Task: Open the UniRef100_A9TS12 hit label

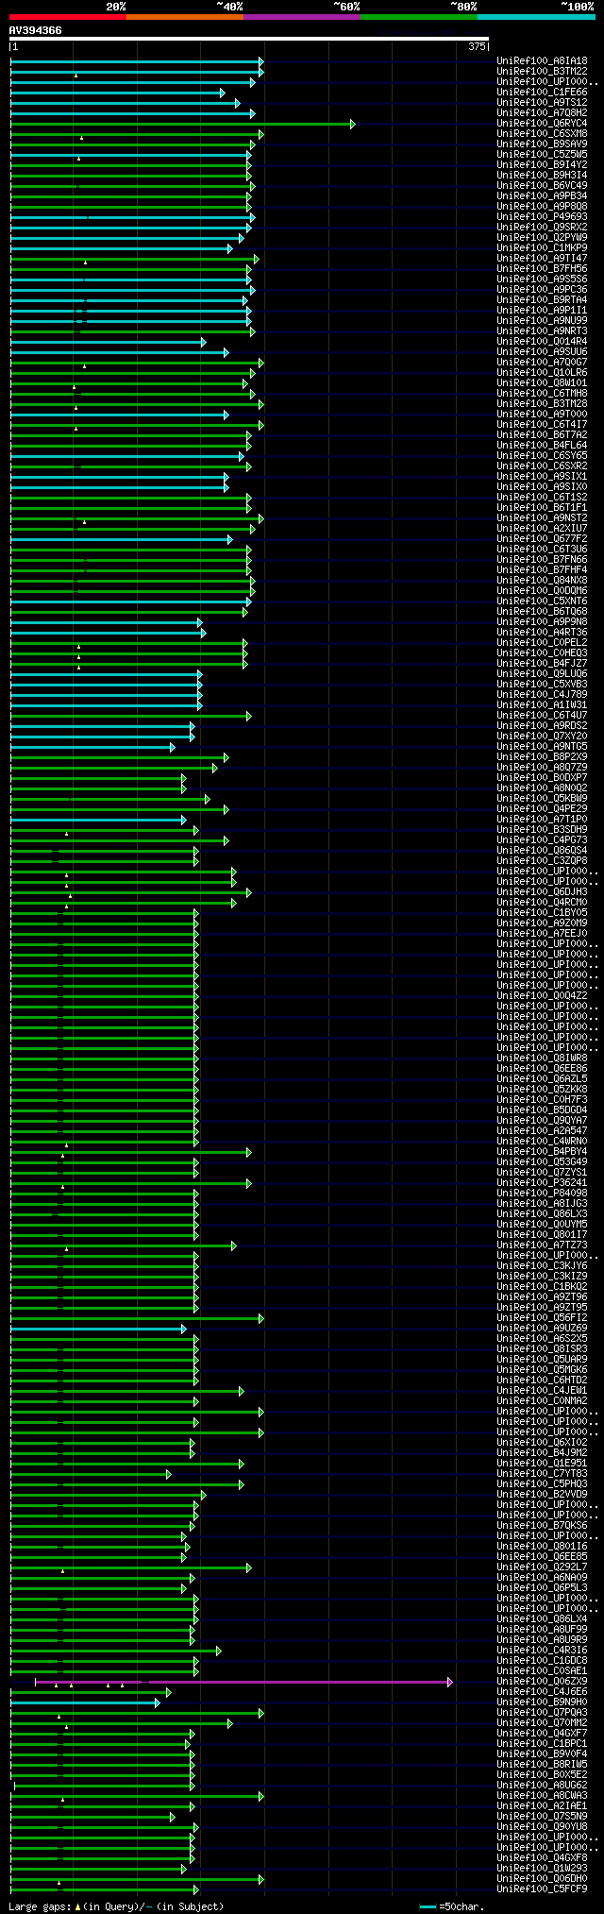Action: 542,103
